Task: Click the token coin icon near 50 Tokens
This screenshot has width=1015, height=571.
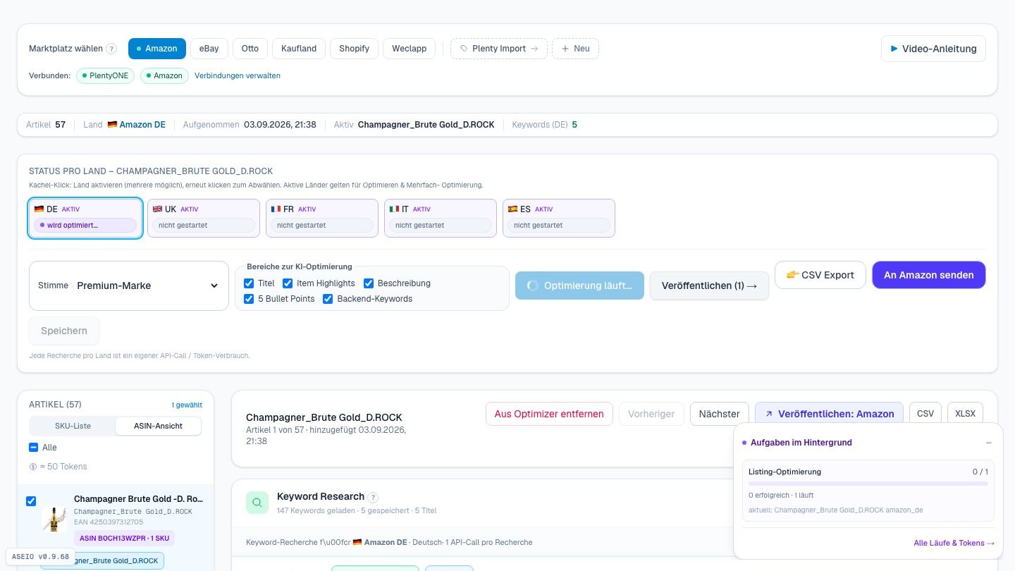Action: tap(33, 467)
